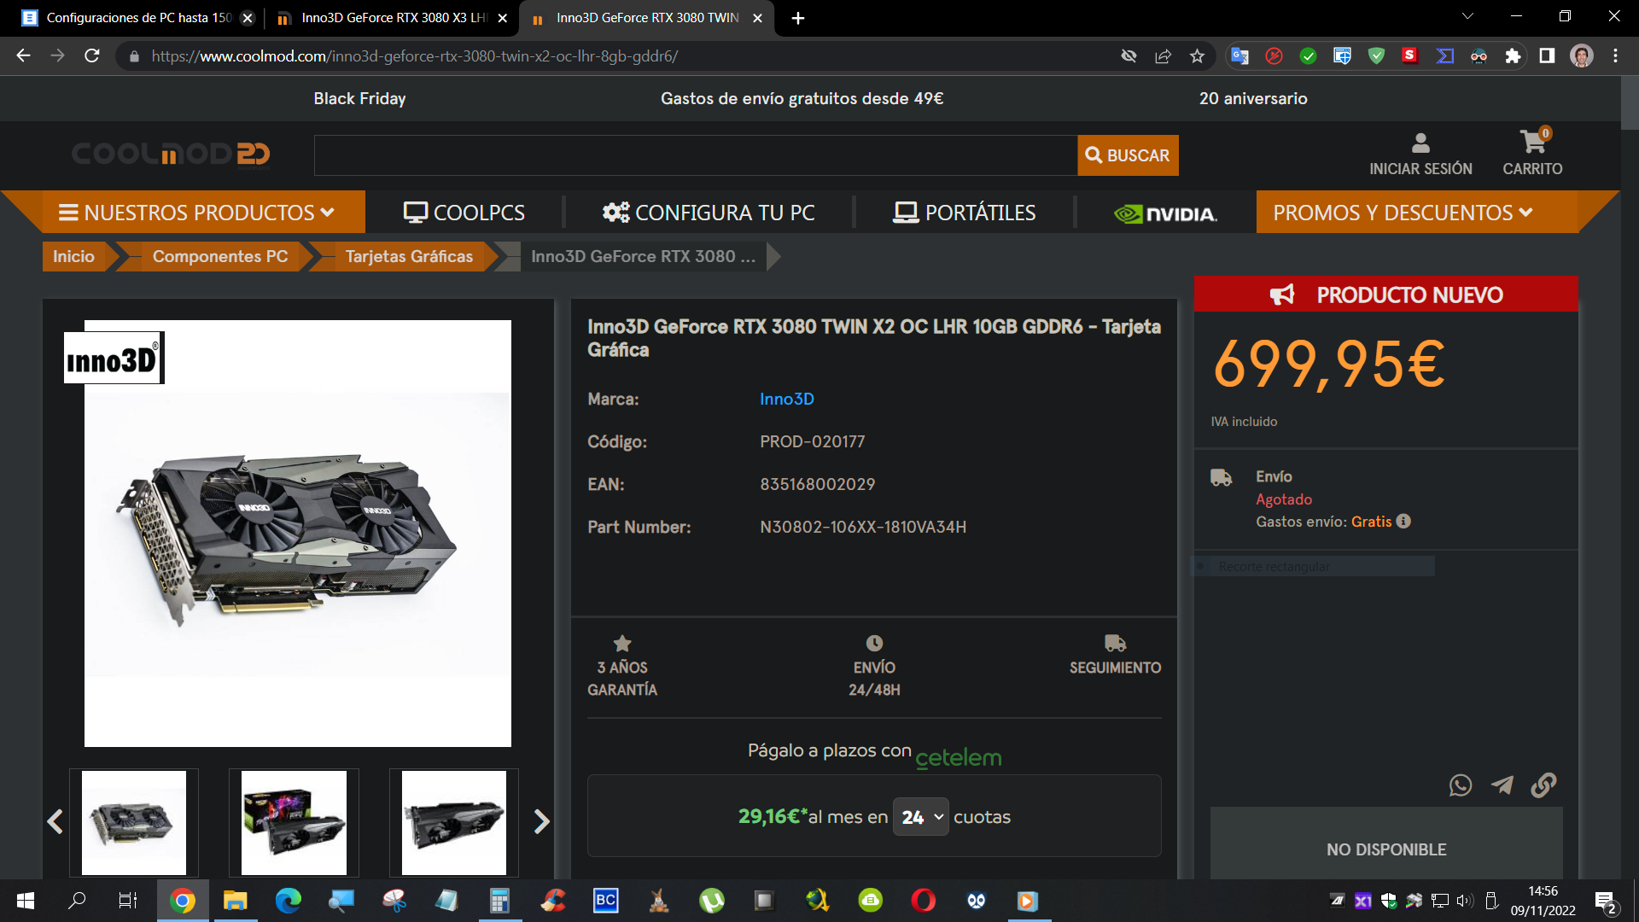Toggle the browser side panel
Screen dimensions: 1639x922
point(1547,56)
